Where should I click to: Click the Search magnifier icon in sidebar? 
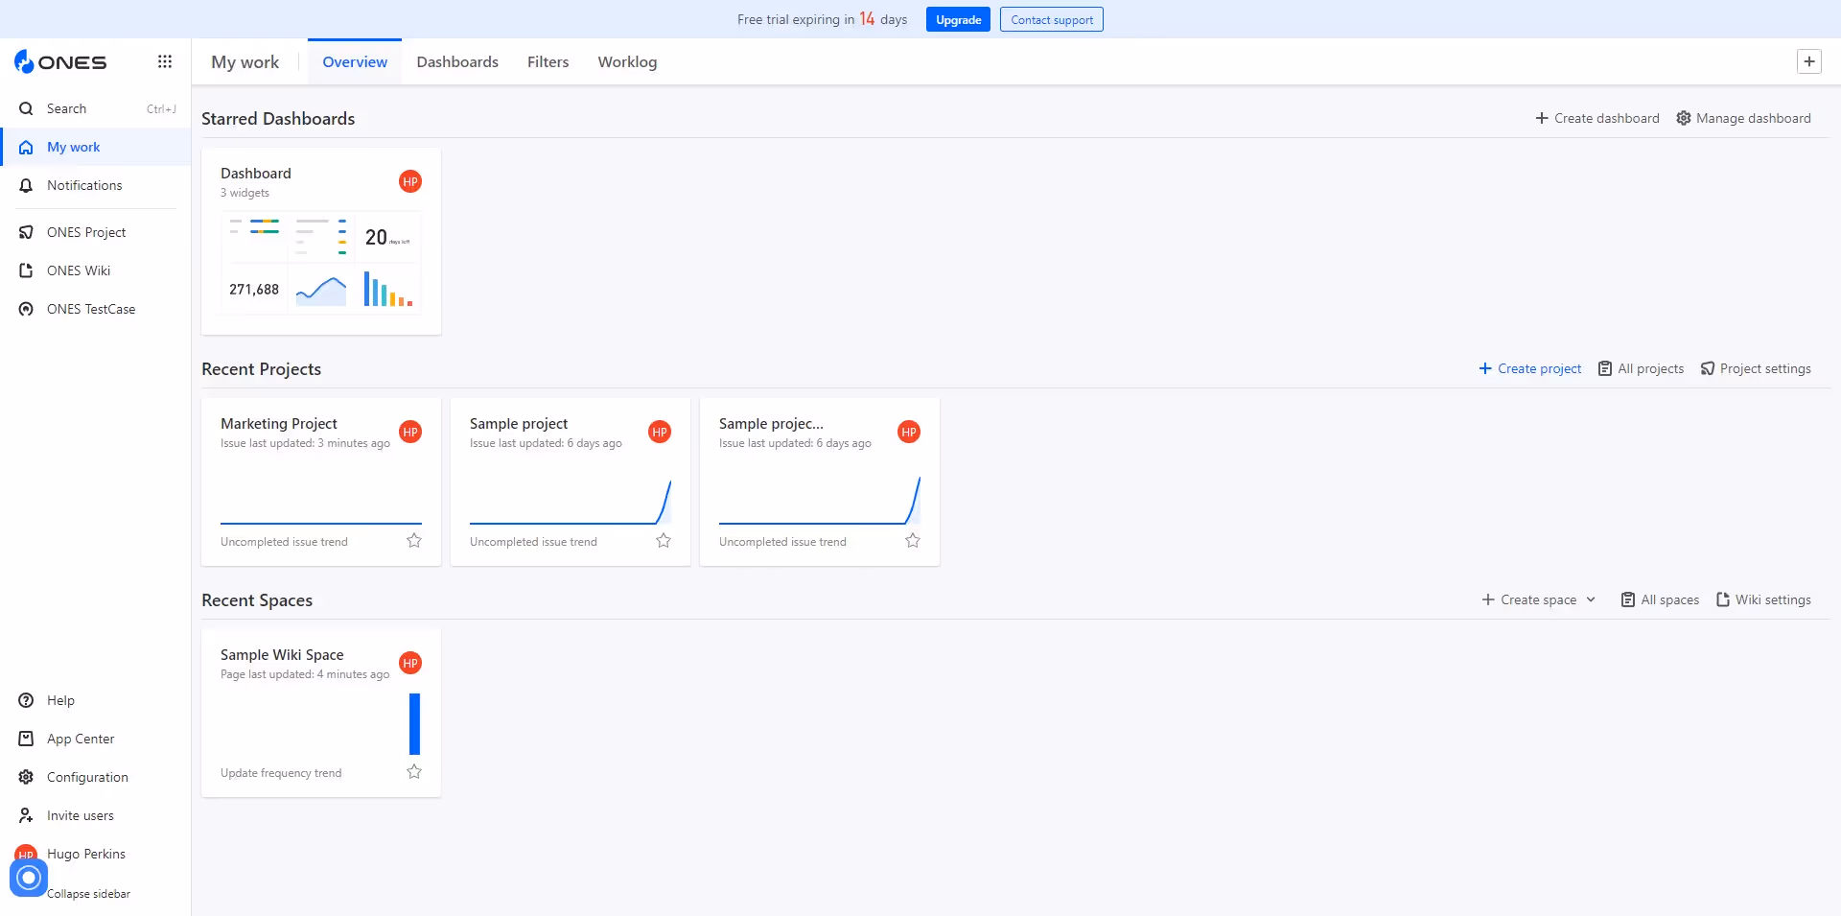click(26, 108)
